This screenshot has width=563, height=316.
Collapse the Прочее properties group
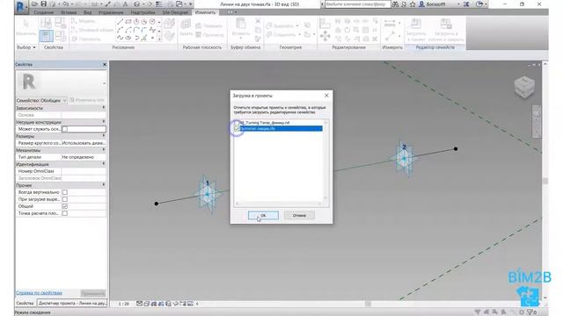(x=104, y=185)
